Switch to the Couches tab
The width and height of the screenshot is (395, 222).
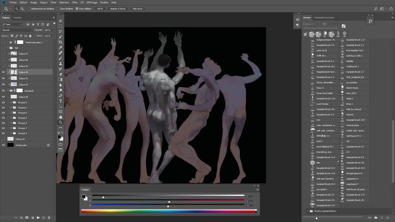17,18
